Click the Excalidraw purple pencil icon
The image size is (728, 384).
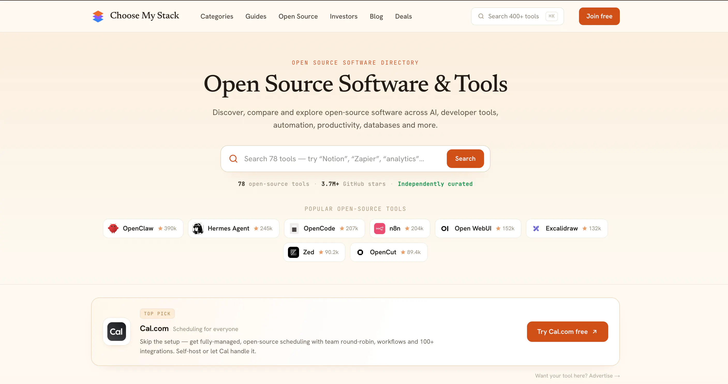pos(536,228)
